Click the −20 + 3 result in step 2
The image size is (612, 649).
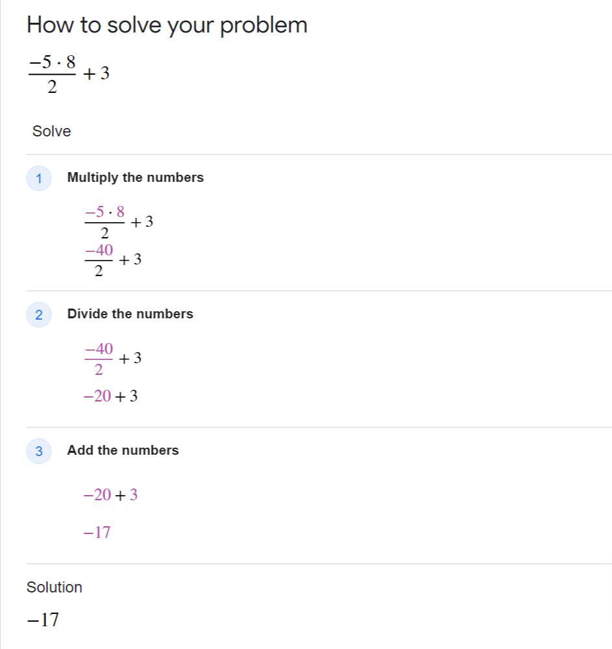pos(110,396)
